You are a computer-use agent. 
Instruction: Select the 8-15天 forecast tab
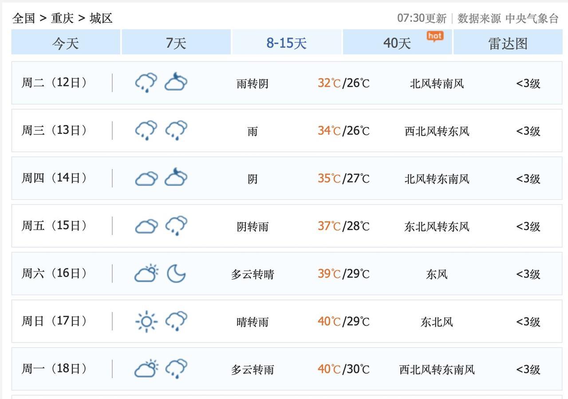coord(286,43)
